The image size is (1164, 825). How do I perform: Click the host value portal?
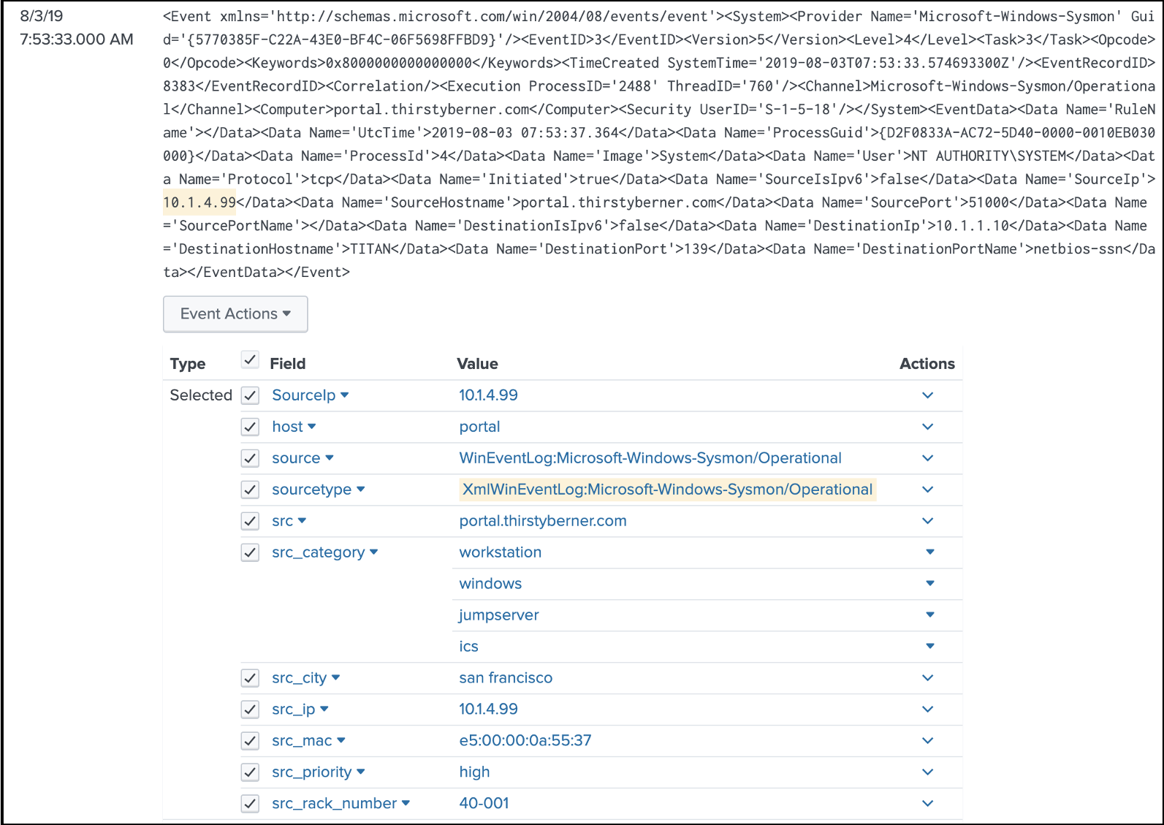tap(479, 427)
